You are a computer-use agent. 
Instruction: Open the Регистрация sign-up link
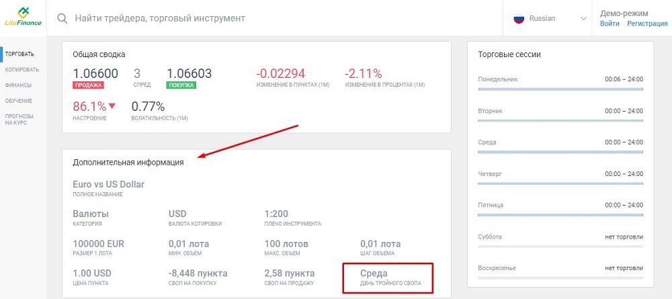pyautogui.click(x=647, y=24)
